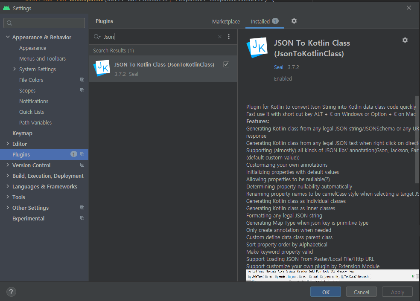Click the Android Studio logo in title bar

[6, 8]
